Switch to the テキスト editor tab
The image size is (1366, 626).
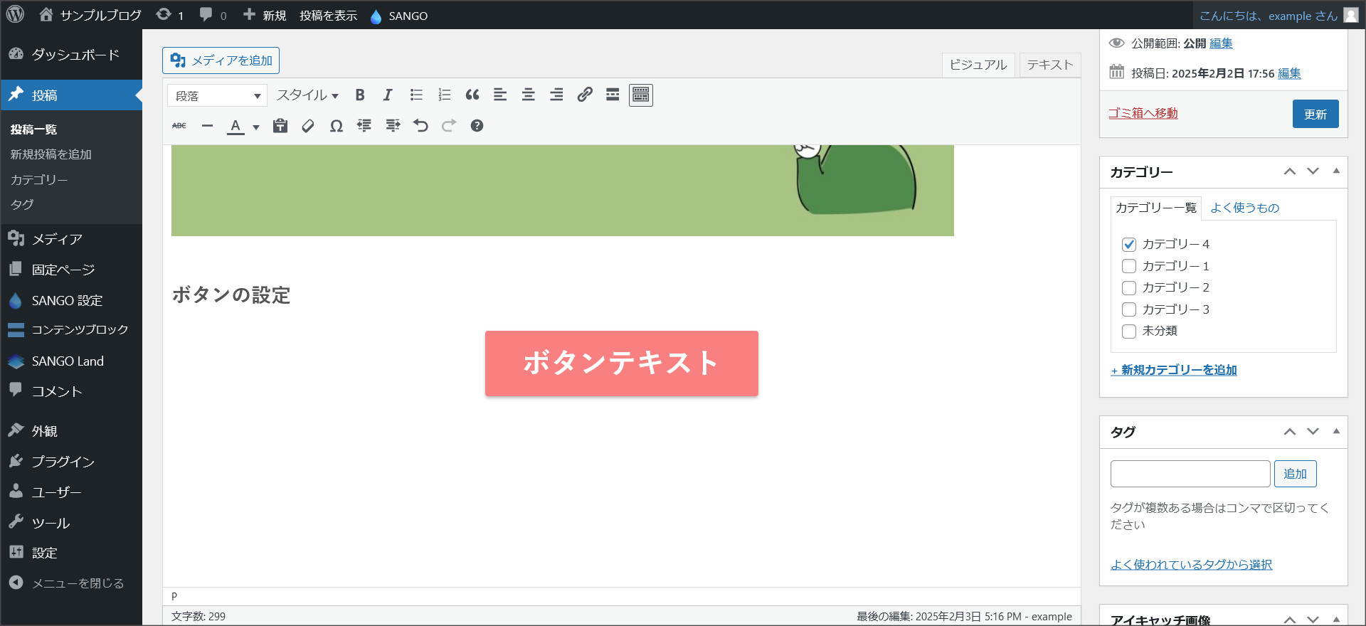pos(1049,65)
